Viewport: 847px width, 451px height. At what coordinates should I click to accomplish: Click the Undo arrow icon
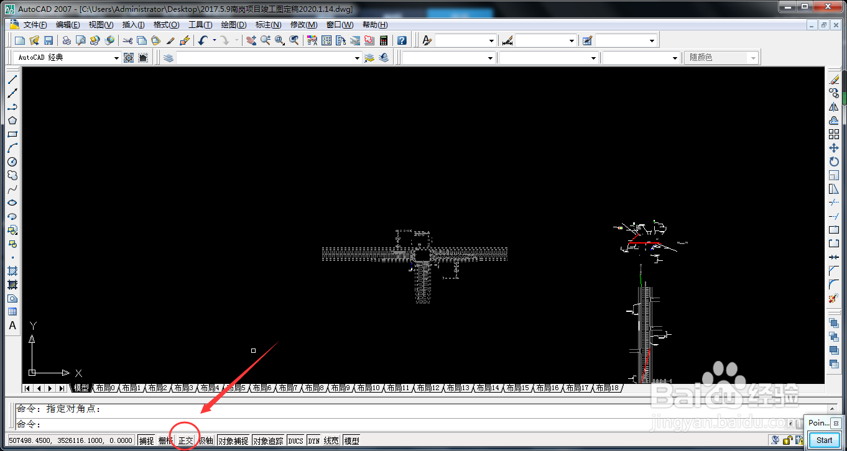[203, 40]
